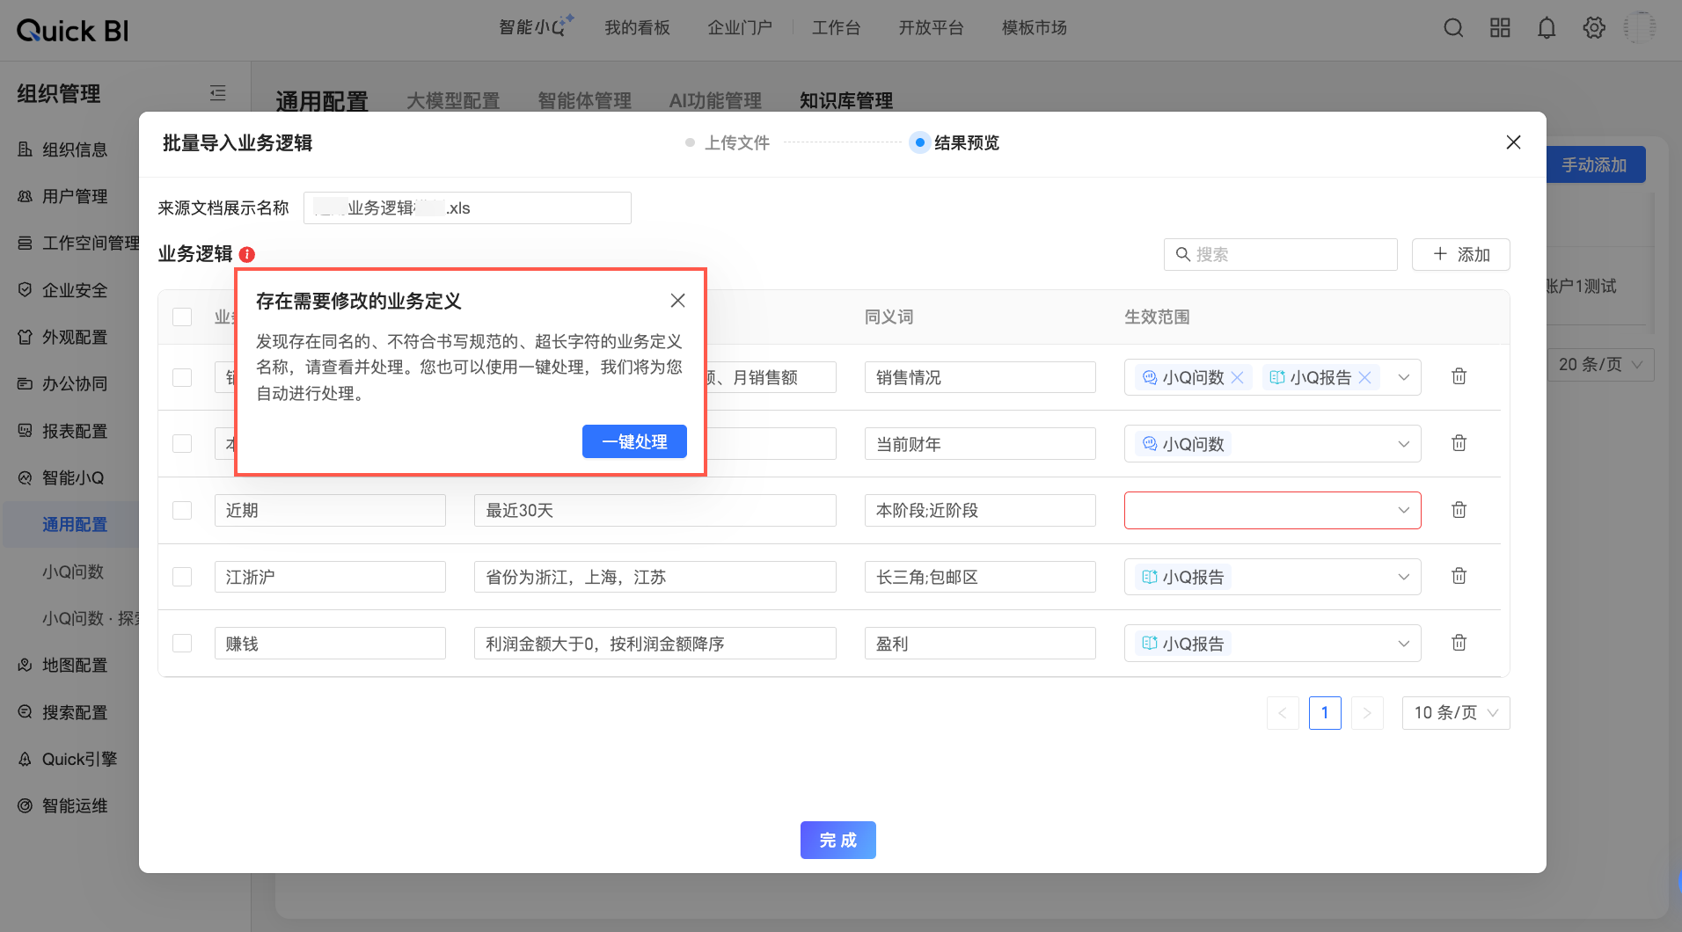This screenshot has height=932, width=1682.
Task: Click the 一键处理 button
Action: (x=634, y=441)
